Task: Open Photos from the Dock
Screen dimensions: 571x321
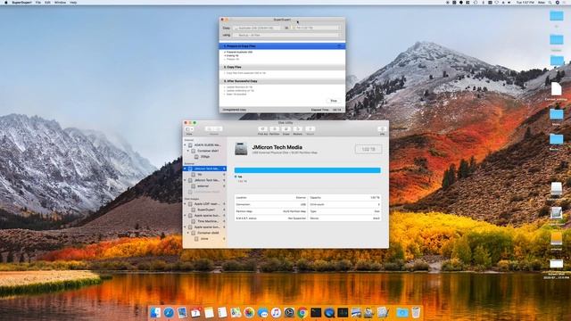Action: (x=249, y=312)
